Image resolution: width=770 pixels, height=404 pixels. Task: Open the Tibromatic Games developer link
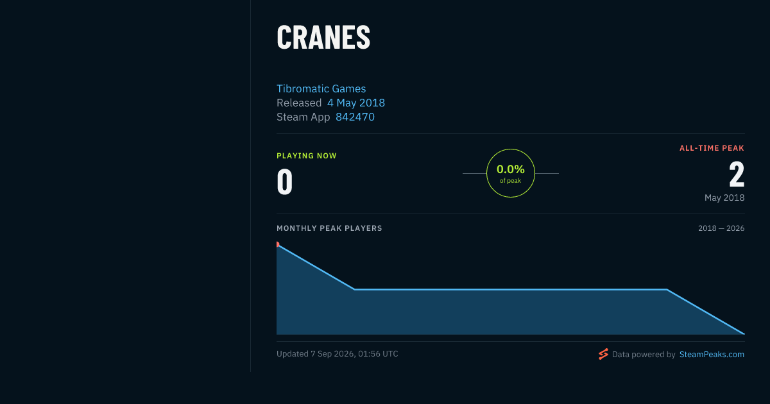coord(321,88)
